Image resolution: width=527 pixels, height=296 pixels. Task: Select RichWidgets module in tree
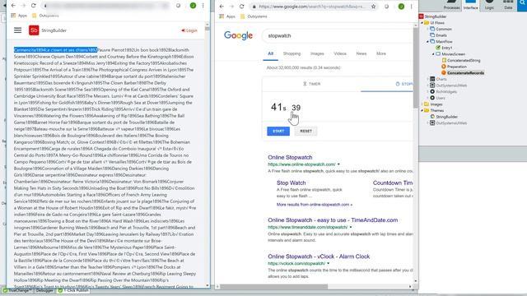[444, 91]
